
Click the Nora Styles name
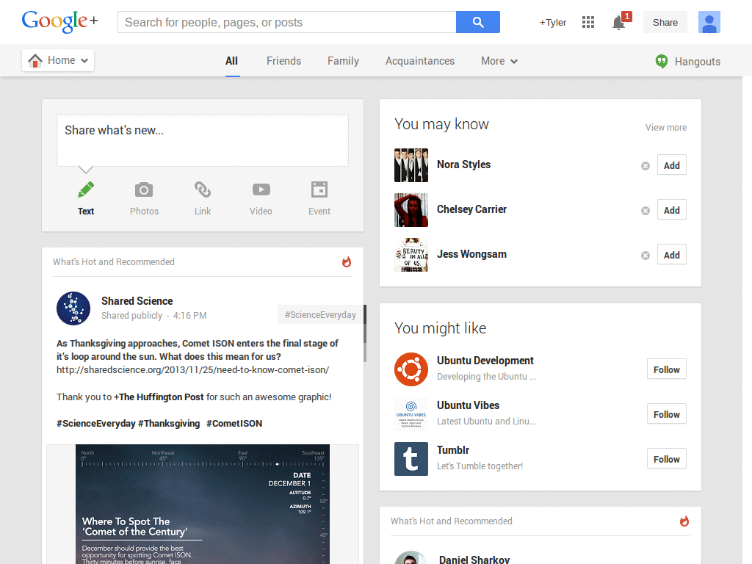coord(464,164)
